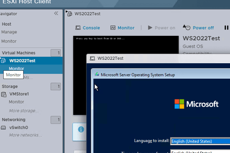This screenshot has height=153, width=230.
Task: Click the Monitor chart icon in toolbar
Action: tap(113, 28)
